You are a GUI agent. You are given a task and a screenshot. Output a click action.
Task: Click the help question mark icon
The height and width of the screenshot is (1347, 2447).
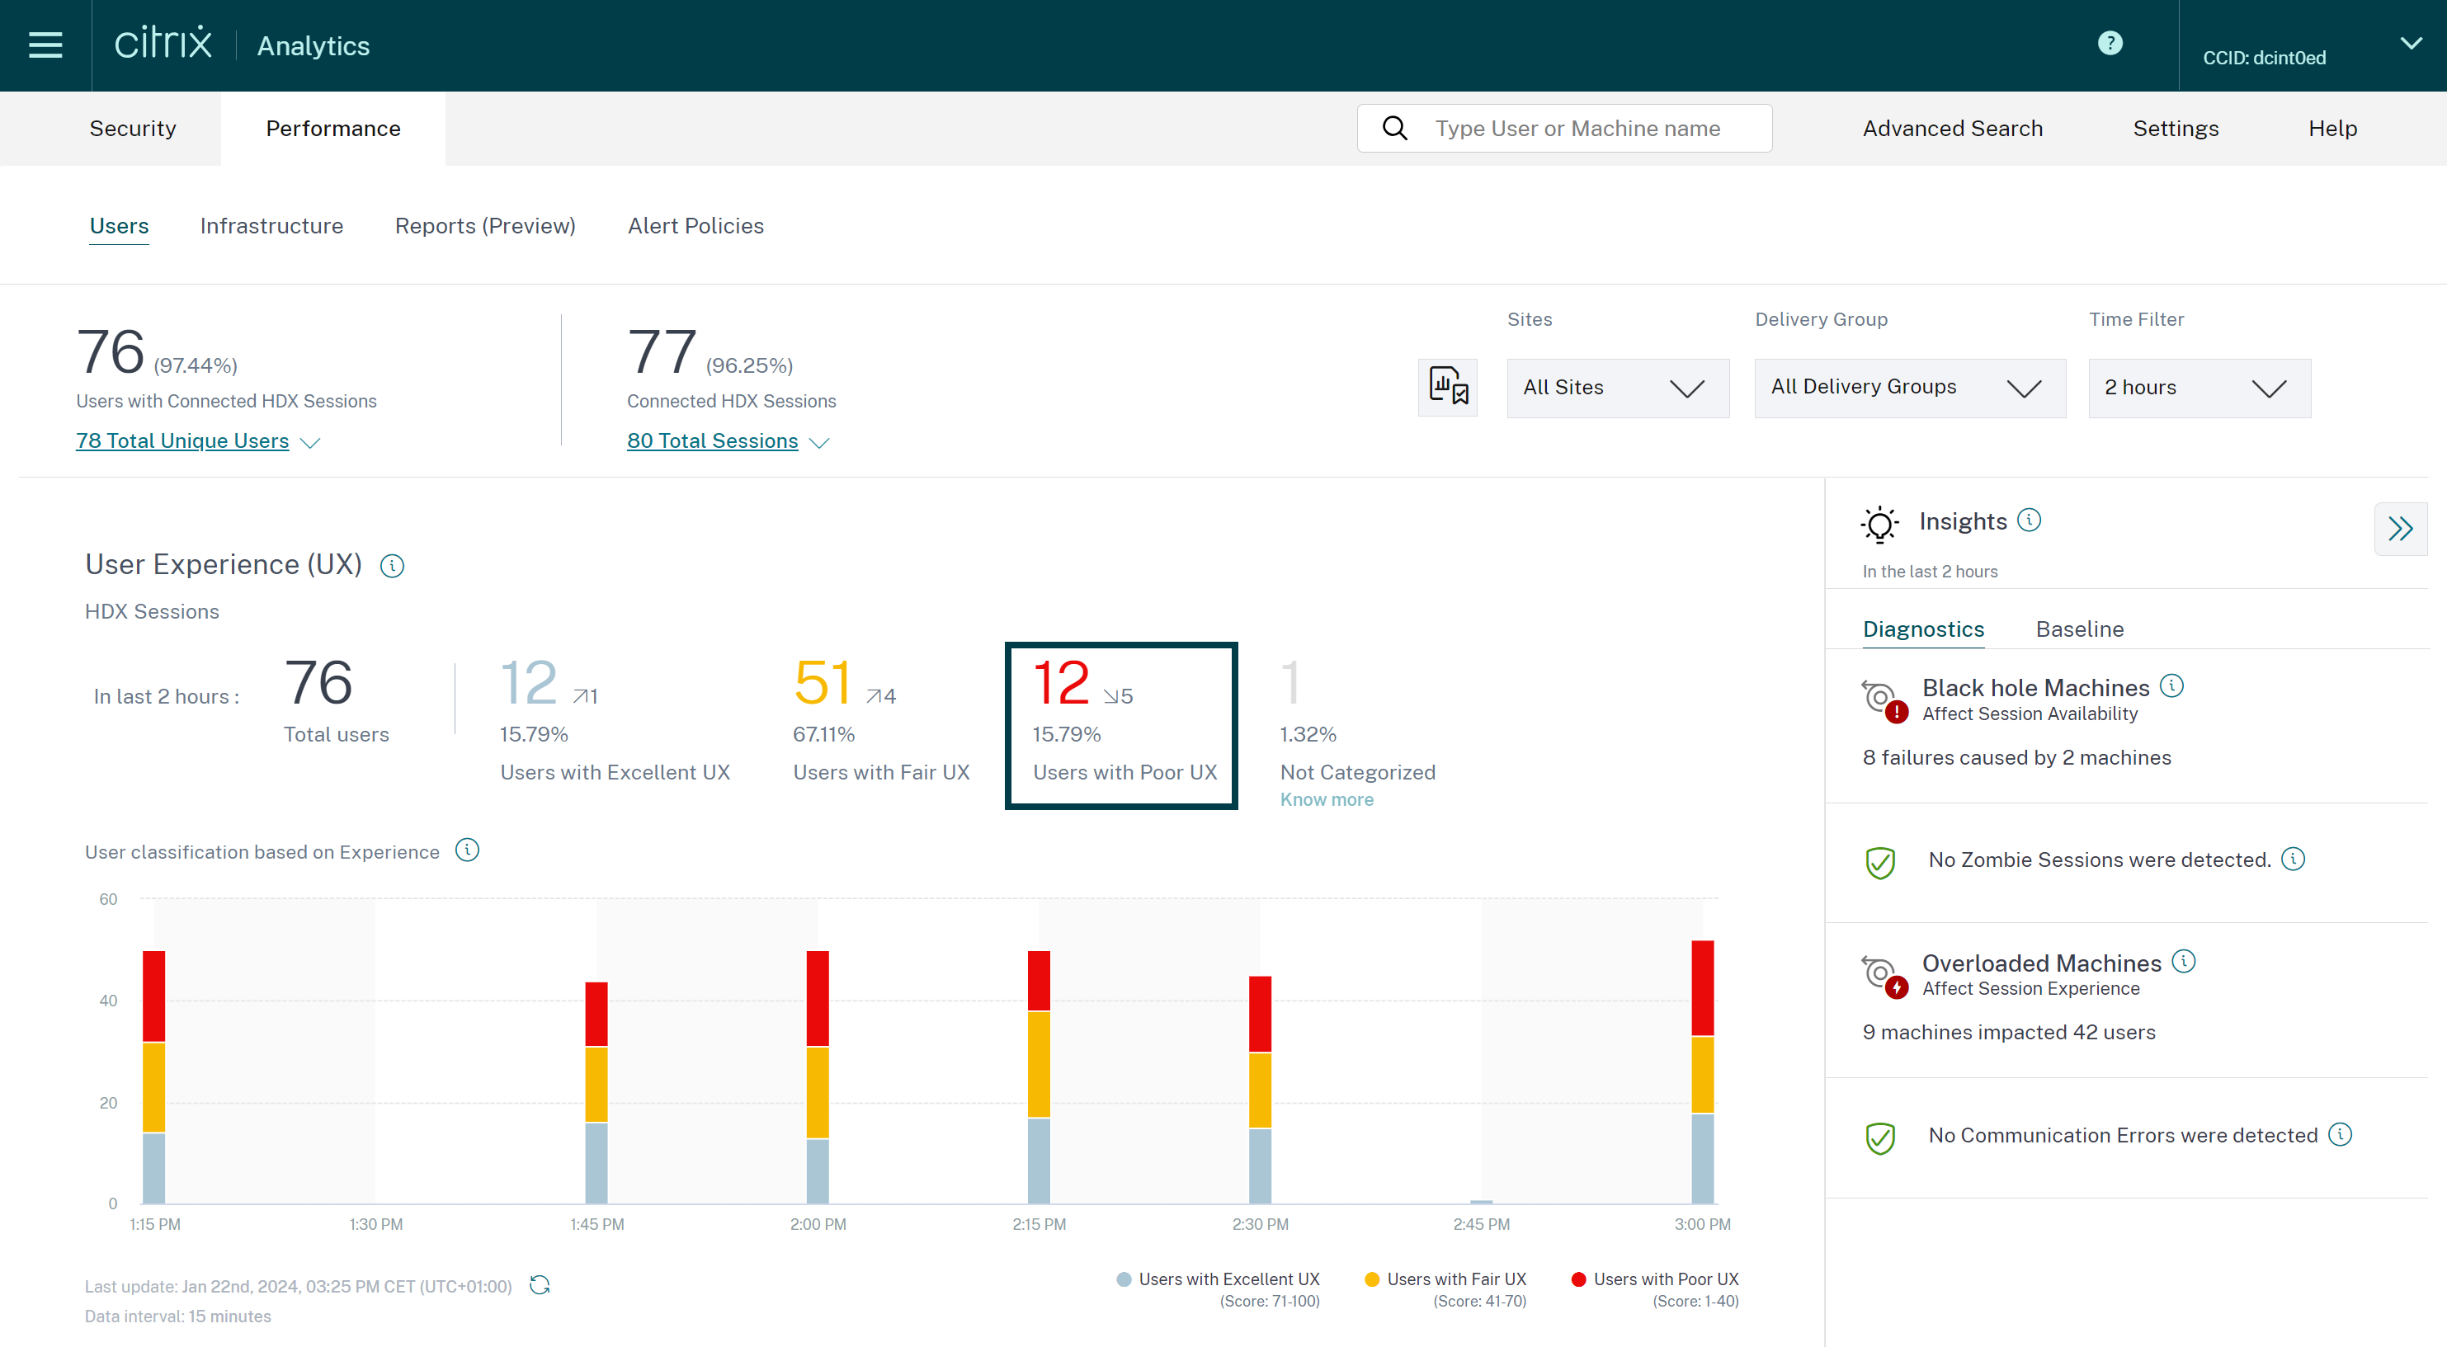[2110, 44]
